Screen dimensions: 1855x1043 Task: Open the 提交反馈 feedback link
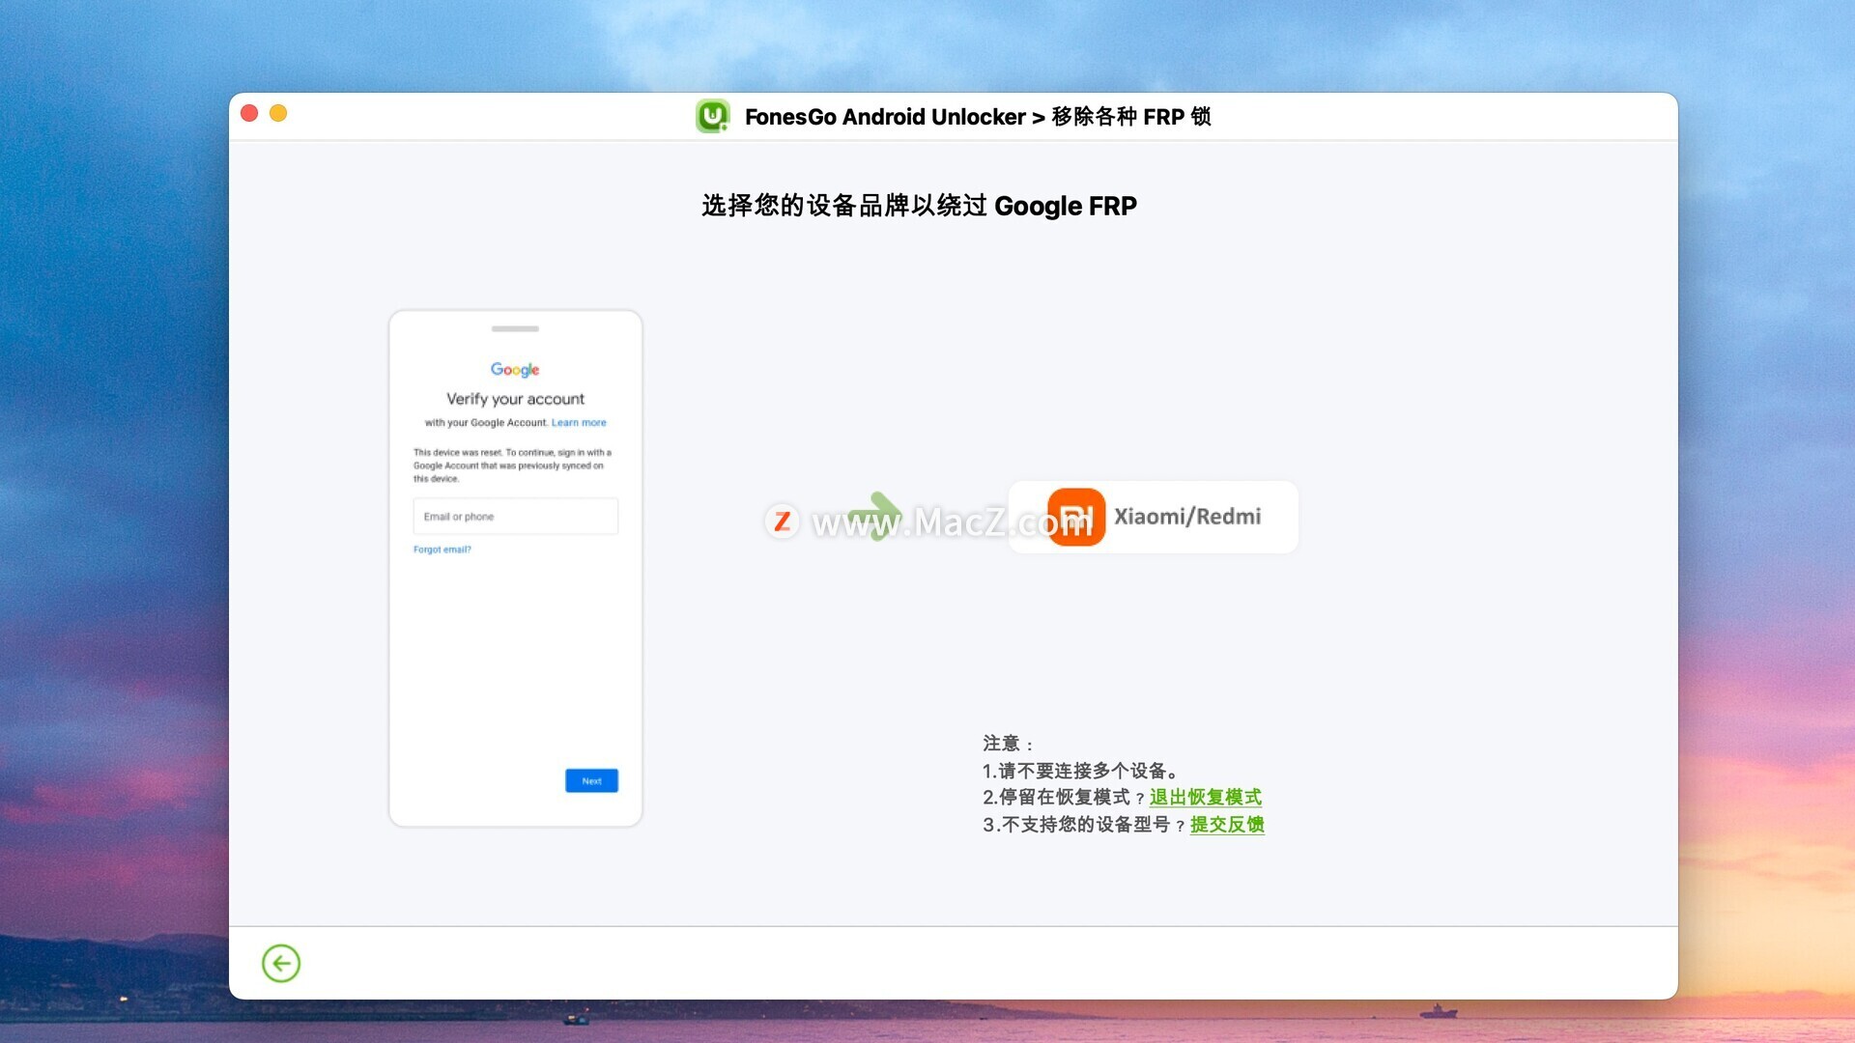(x=1227, y=824)
